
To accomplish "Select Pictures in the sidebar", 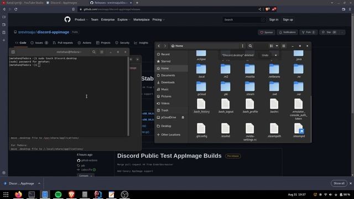I will (171, 96).
